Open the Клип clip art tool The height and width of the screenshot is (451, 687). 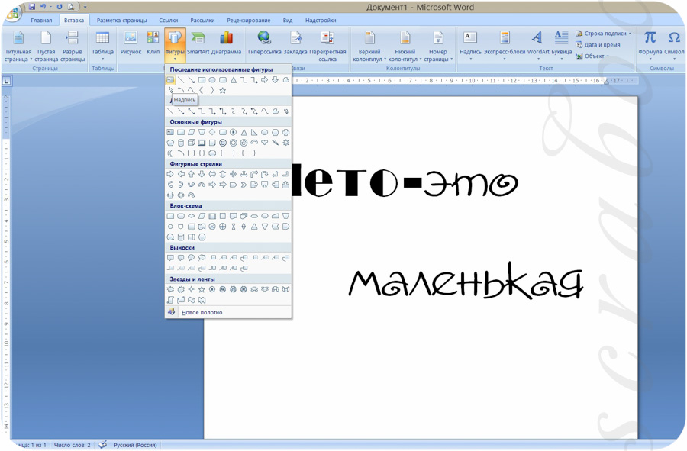153,43
